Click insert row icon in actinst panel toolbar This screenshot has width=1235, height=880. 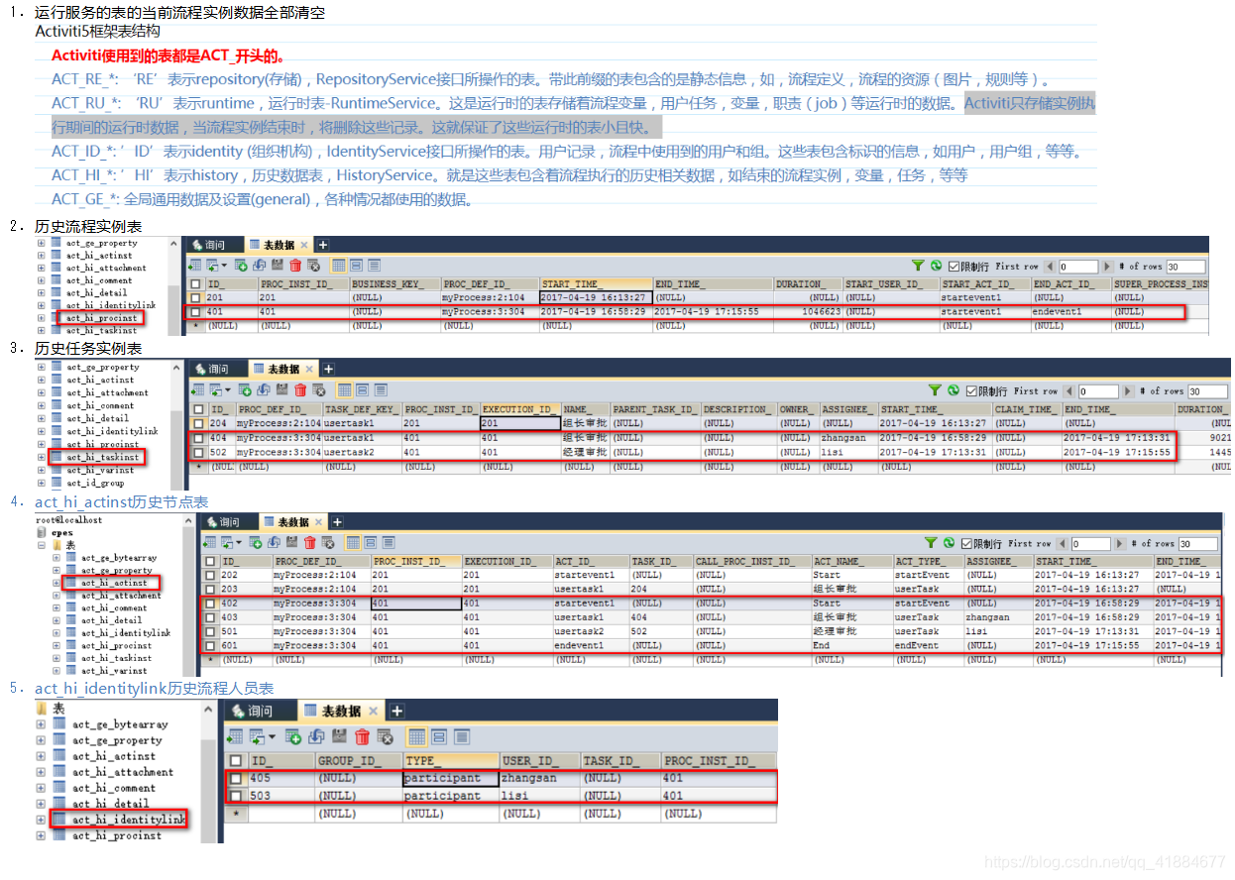pyautogui.click(x=256, y=542)
